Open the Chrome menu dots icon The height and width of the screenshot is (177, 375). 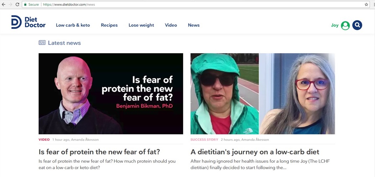click(374, 5)
